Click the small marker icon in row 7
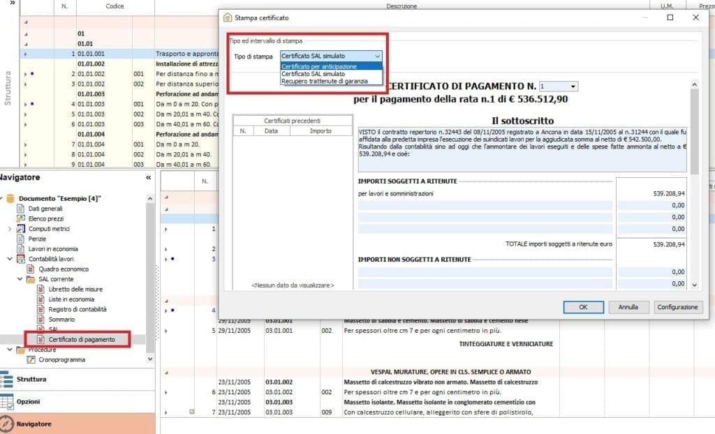This screenshot has width=715, height=434. [x=192, y=412]
